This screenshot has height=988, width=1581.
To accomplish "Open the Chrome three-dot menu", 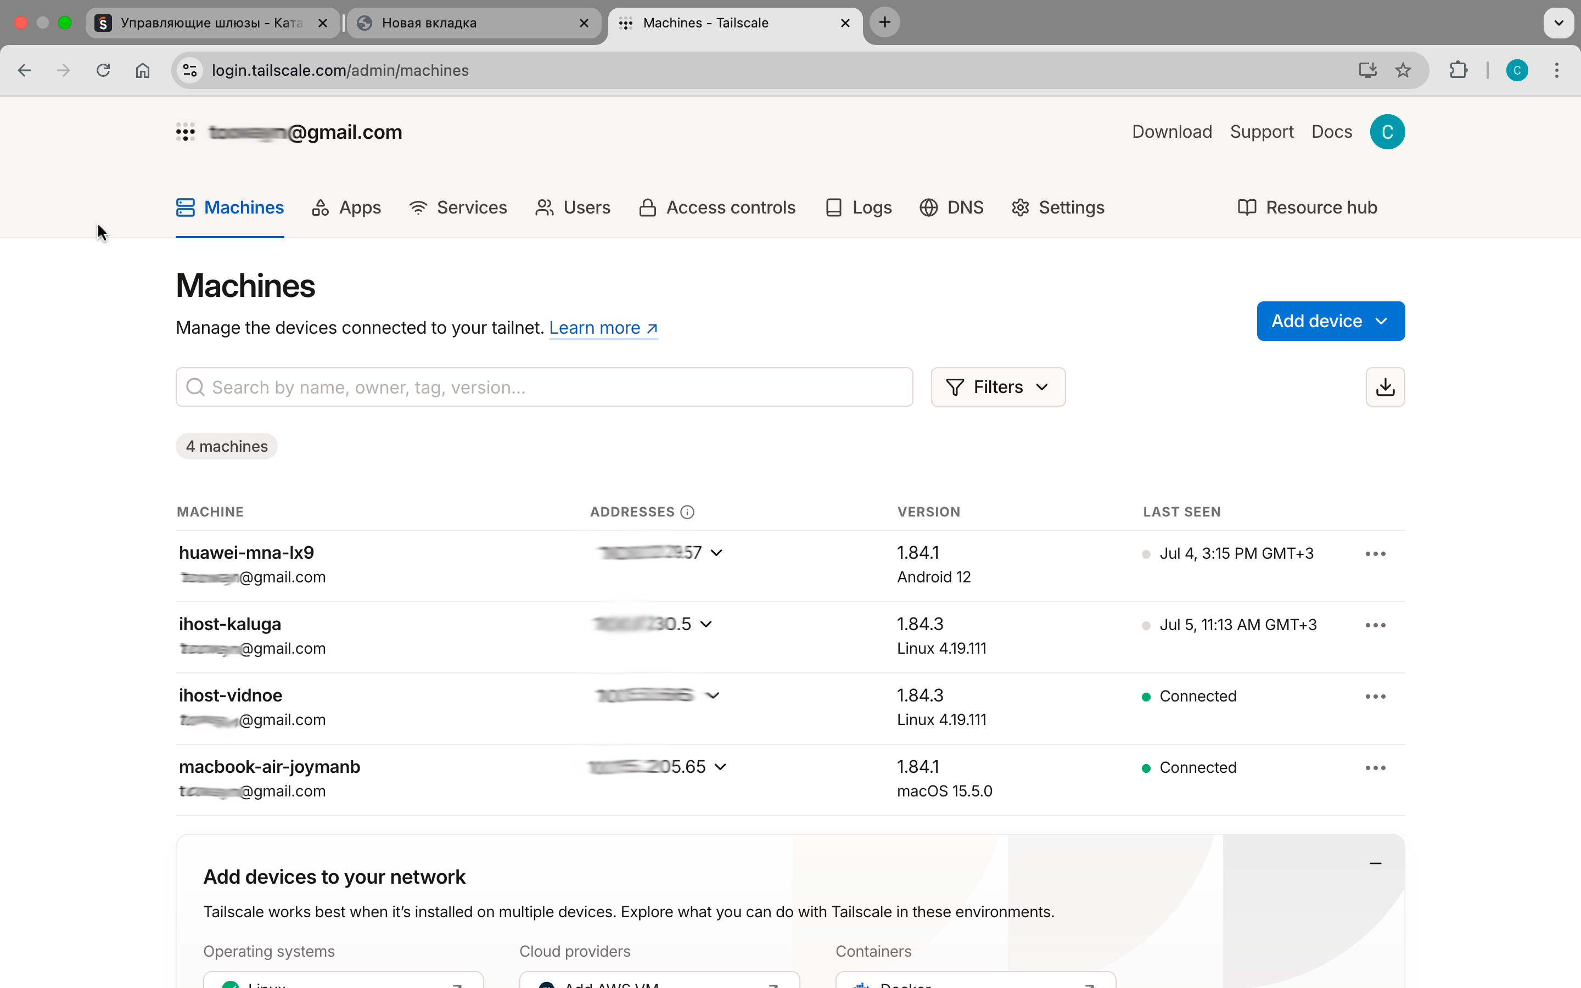I will [x=1557, y=70].
